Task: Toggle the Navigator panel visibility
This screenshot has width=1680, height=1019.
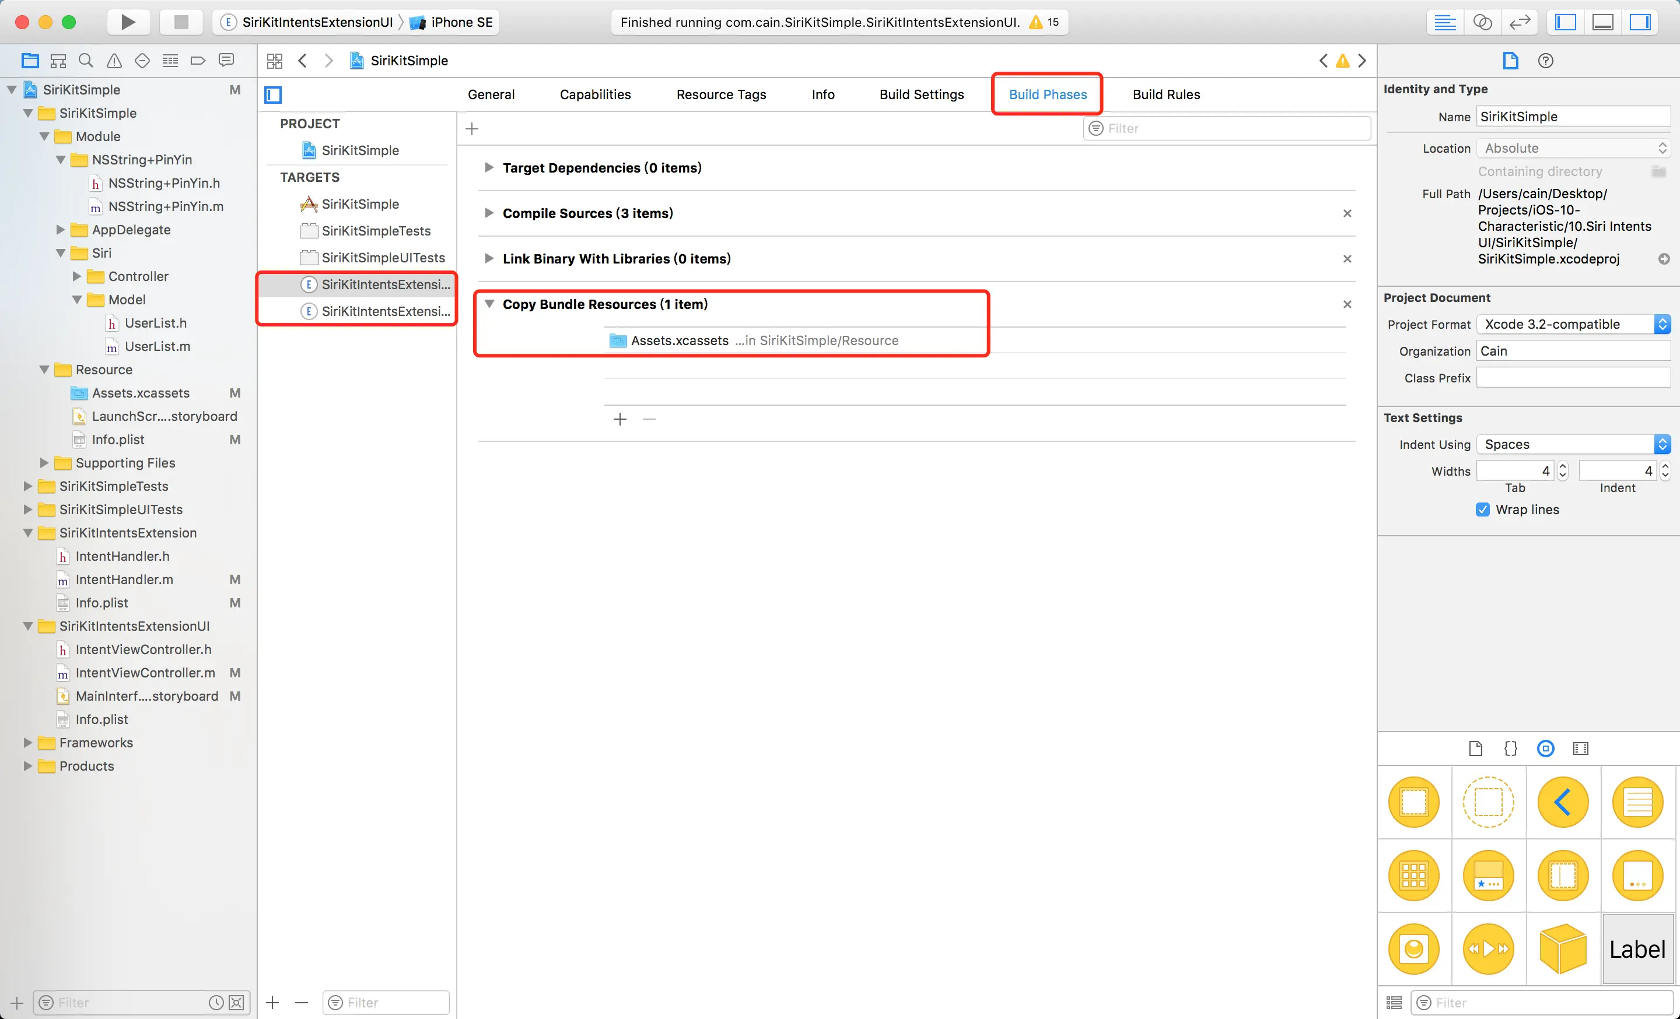Action: point(1566,22)
